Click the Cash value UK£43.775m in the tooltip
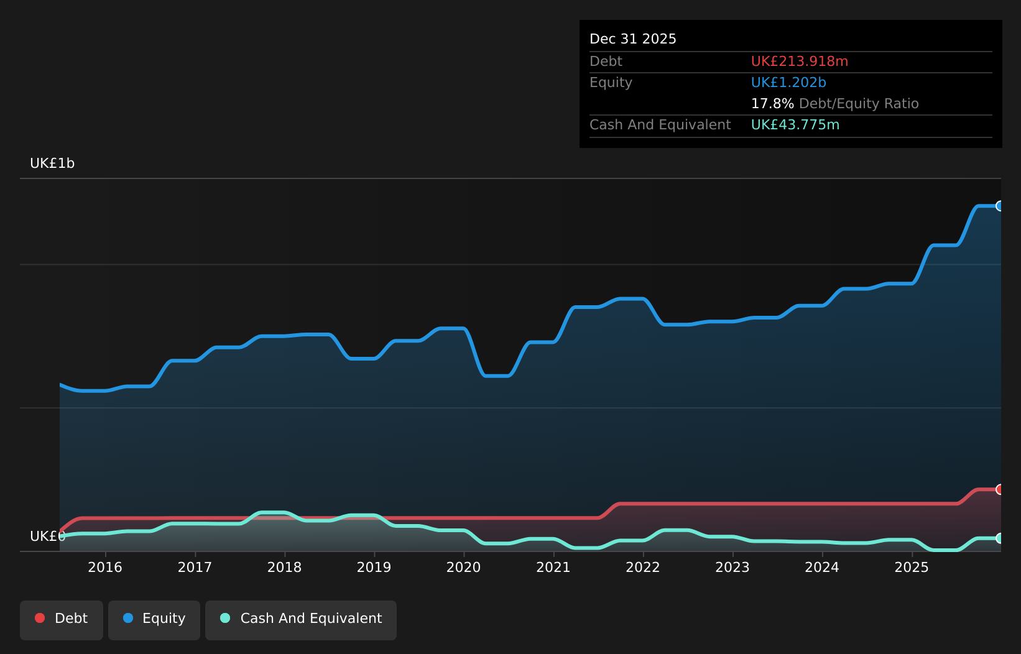 795,125
